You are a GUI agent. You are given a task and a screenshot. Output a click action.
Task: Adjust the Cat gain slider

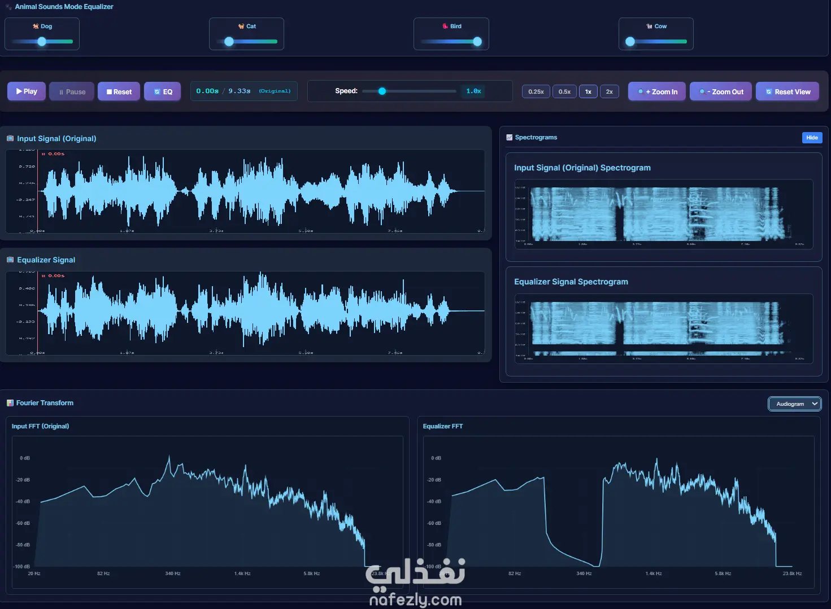(x=247, y=41)
